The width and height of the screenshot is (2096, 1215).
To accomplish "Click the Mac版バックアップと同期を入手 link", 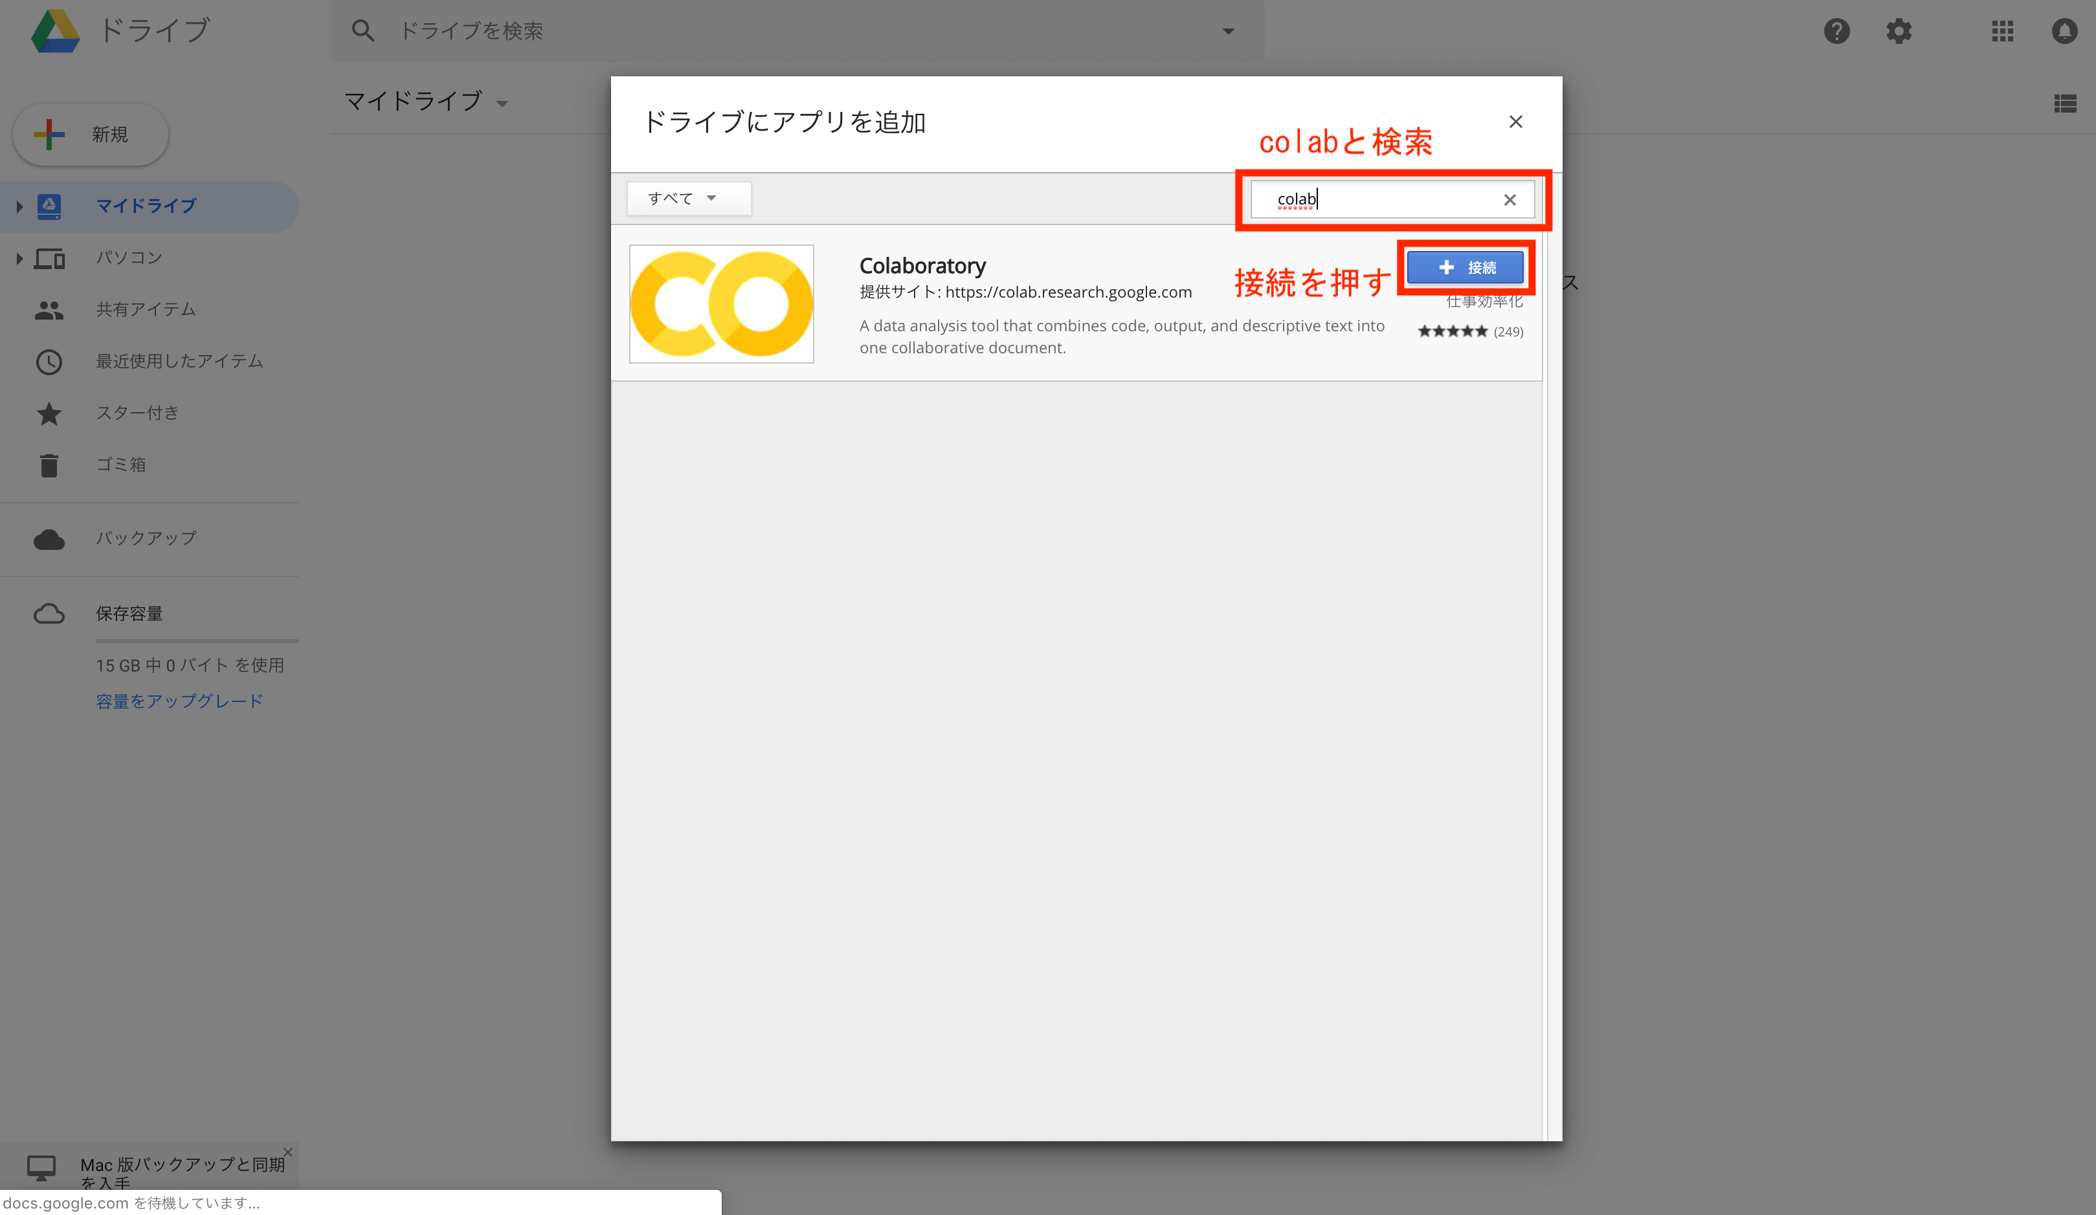I will (183, 1172).
